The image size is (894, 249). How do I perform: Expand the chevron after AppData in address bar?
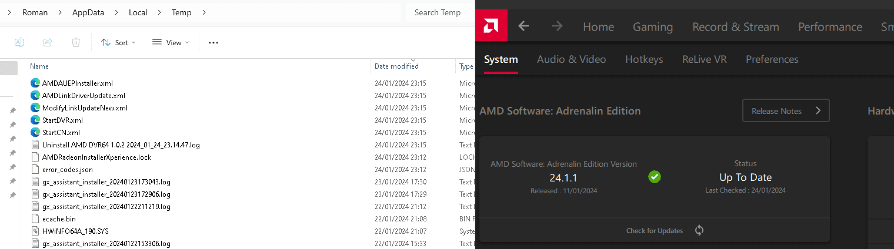click(118, 12)
